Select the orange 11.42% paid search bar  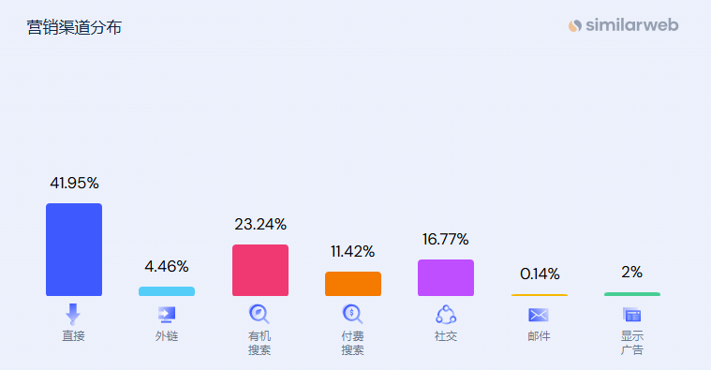point(353,284)
